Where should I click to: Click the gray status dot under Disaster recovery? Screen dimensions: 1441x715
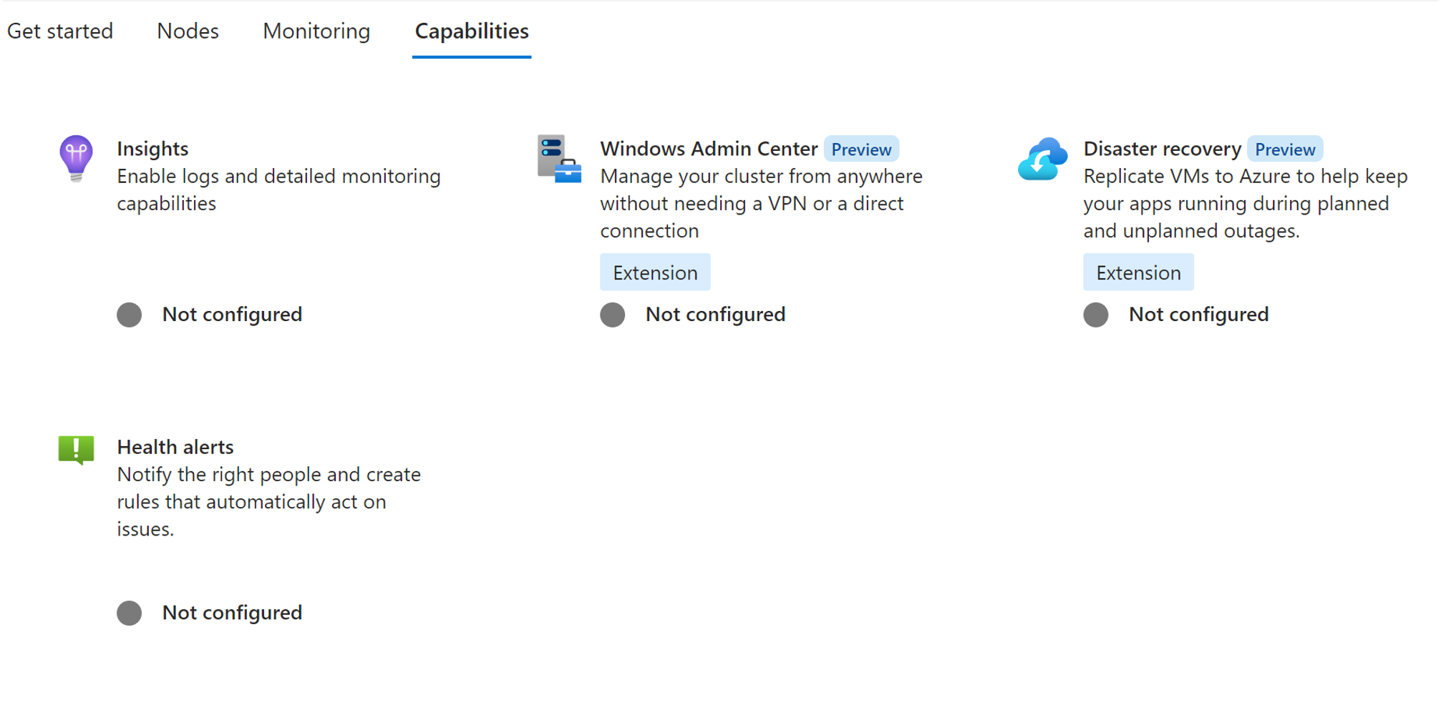pos(1096,315)
